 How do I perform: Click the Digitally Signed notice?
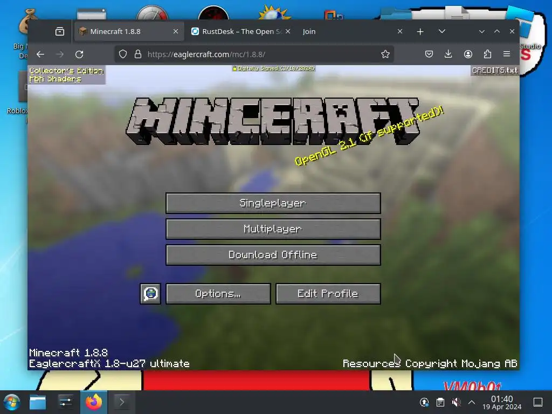273,68
